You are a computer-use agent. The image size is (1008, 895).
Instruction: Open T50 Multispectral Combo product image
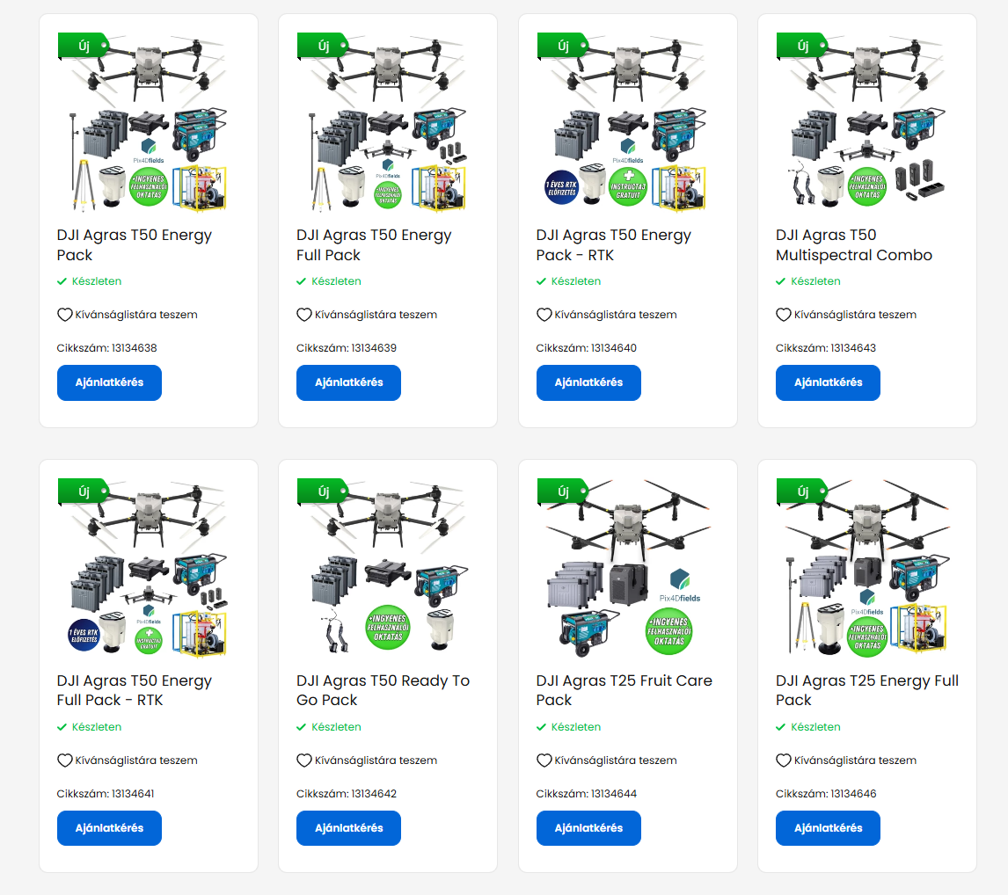point(867,123)
